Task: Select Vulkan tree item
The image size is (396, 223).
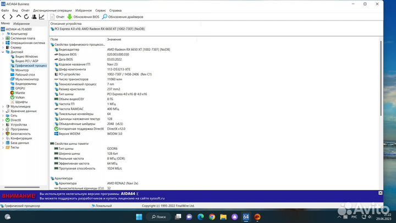Action: click(18, 97)
